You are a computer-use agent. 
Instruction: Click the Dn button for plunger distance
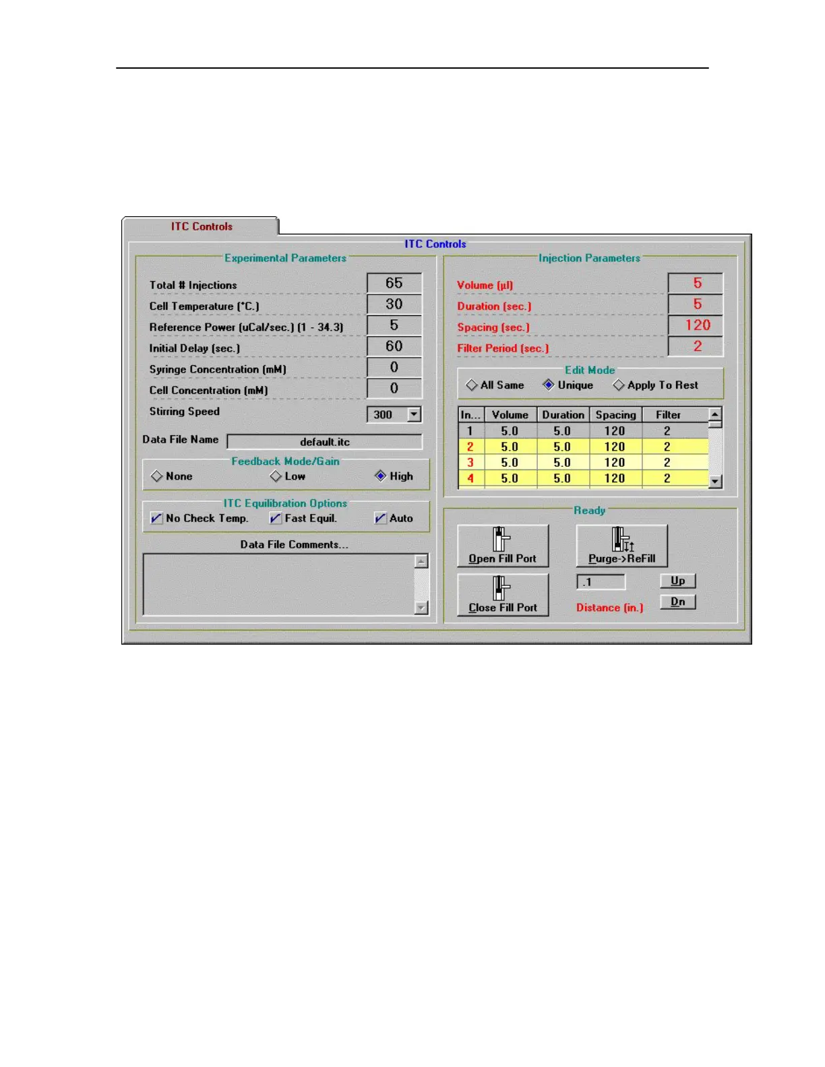677,602
